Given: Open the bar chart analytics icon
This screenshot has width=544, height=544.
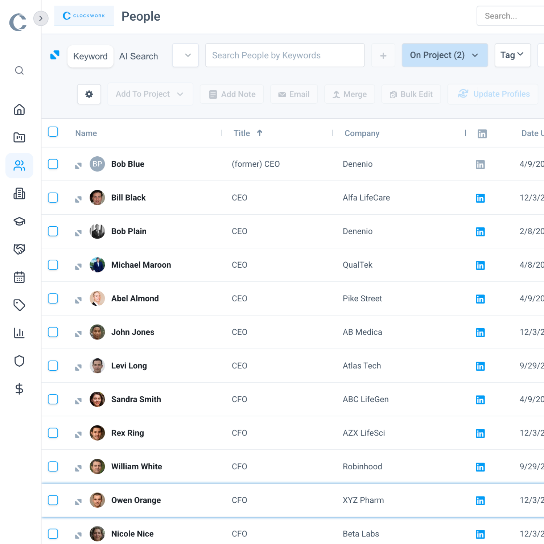Looking at the screenshot, I should (19, 333).
